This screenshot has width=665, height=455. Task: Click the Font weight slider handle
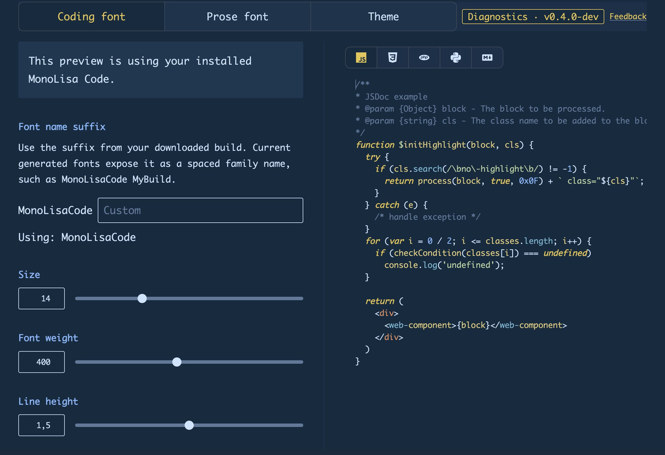click(177, 362)
